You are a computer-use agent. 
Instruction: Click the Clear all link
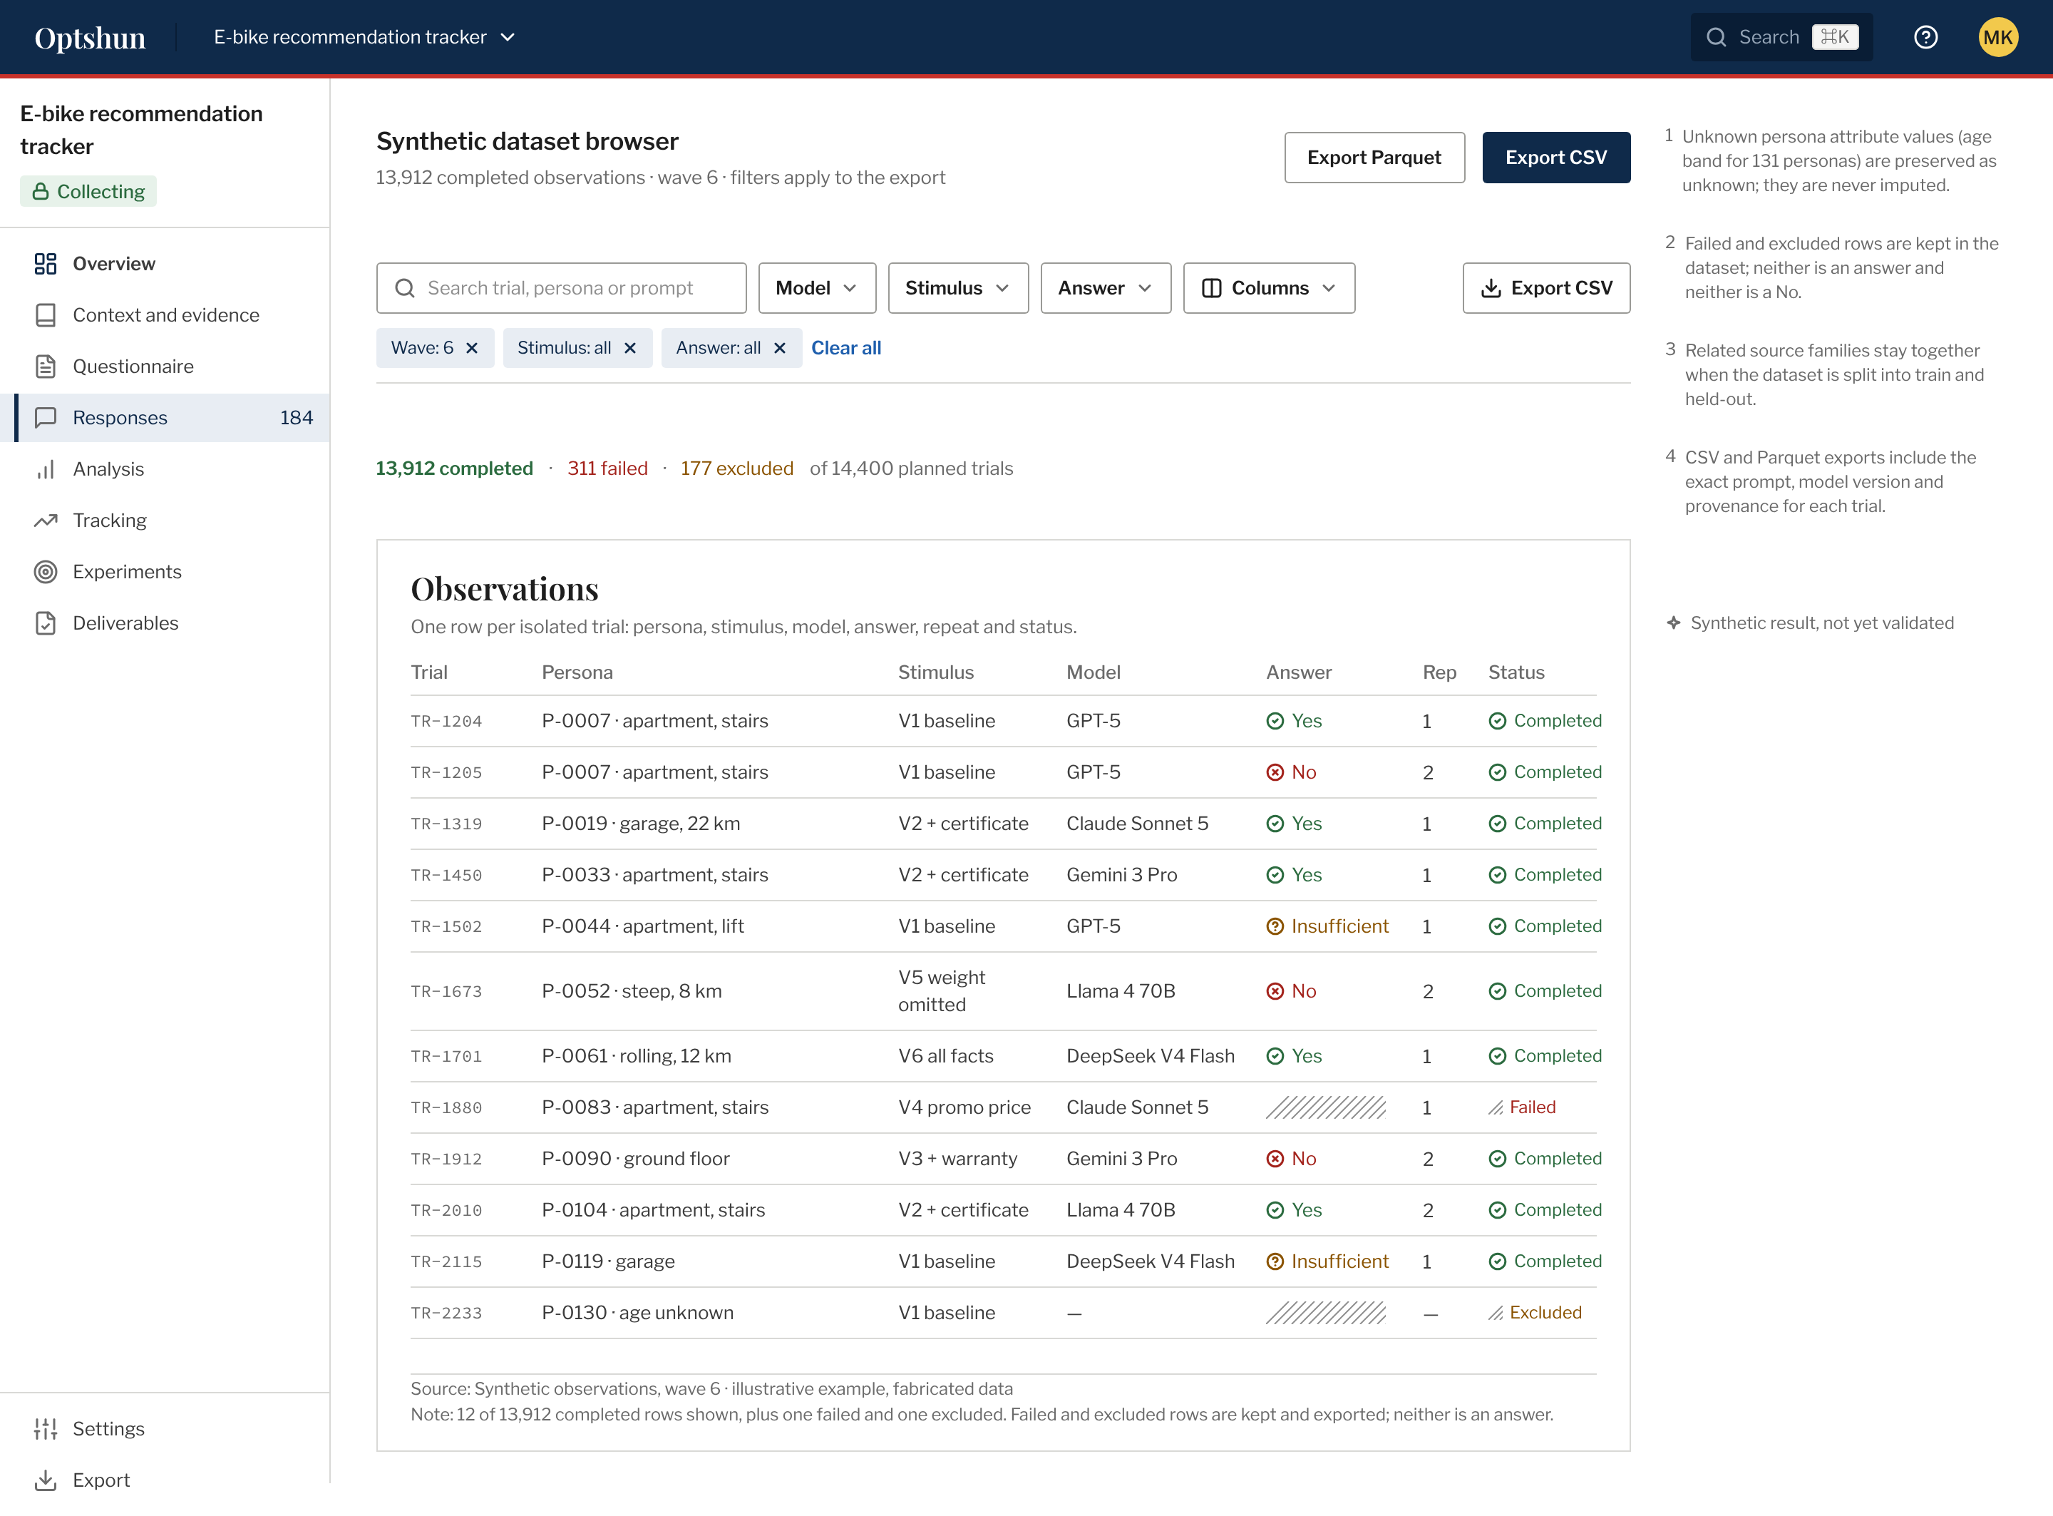coord(845,349)
